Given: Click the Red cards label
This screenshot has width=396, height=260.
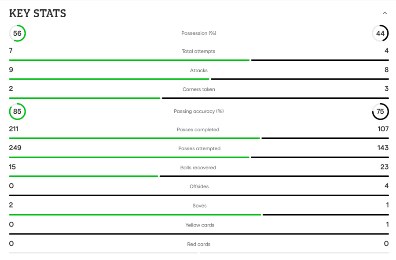Looking at the screenshot, I should click(199, 244).
